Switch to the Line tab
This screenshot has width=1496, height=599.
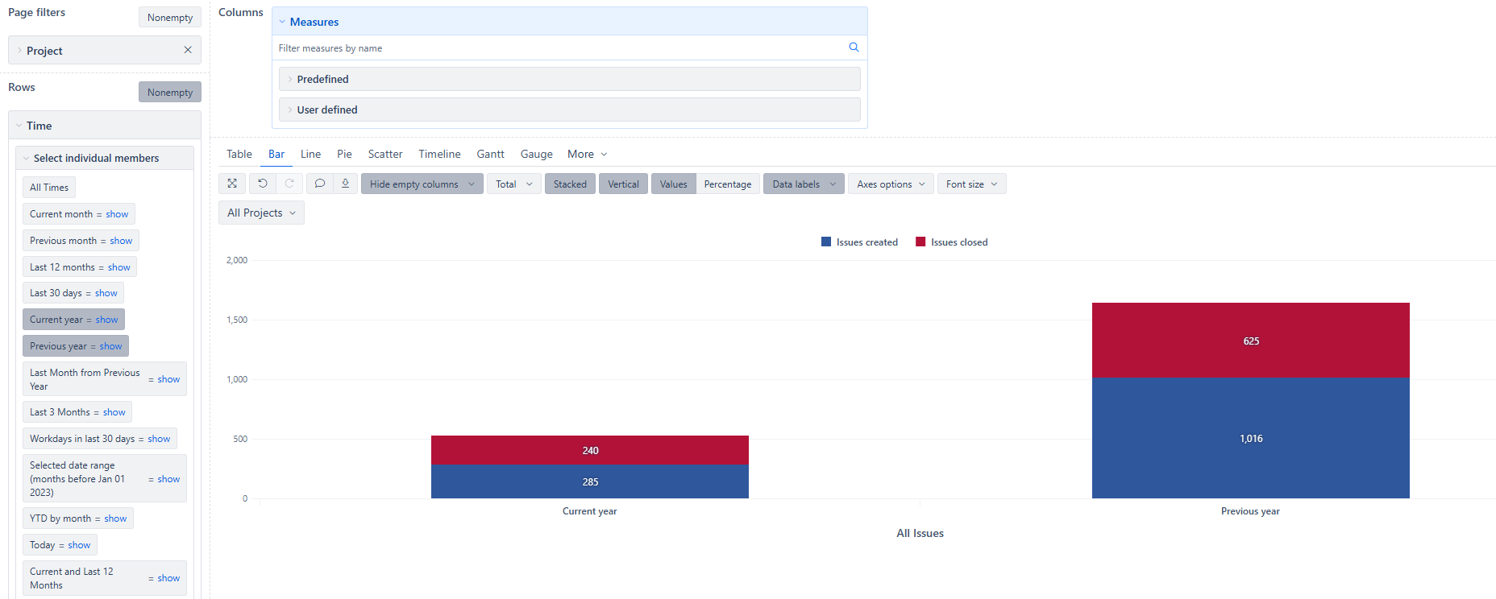pos(310,154)
